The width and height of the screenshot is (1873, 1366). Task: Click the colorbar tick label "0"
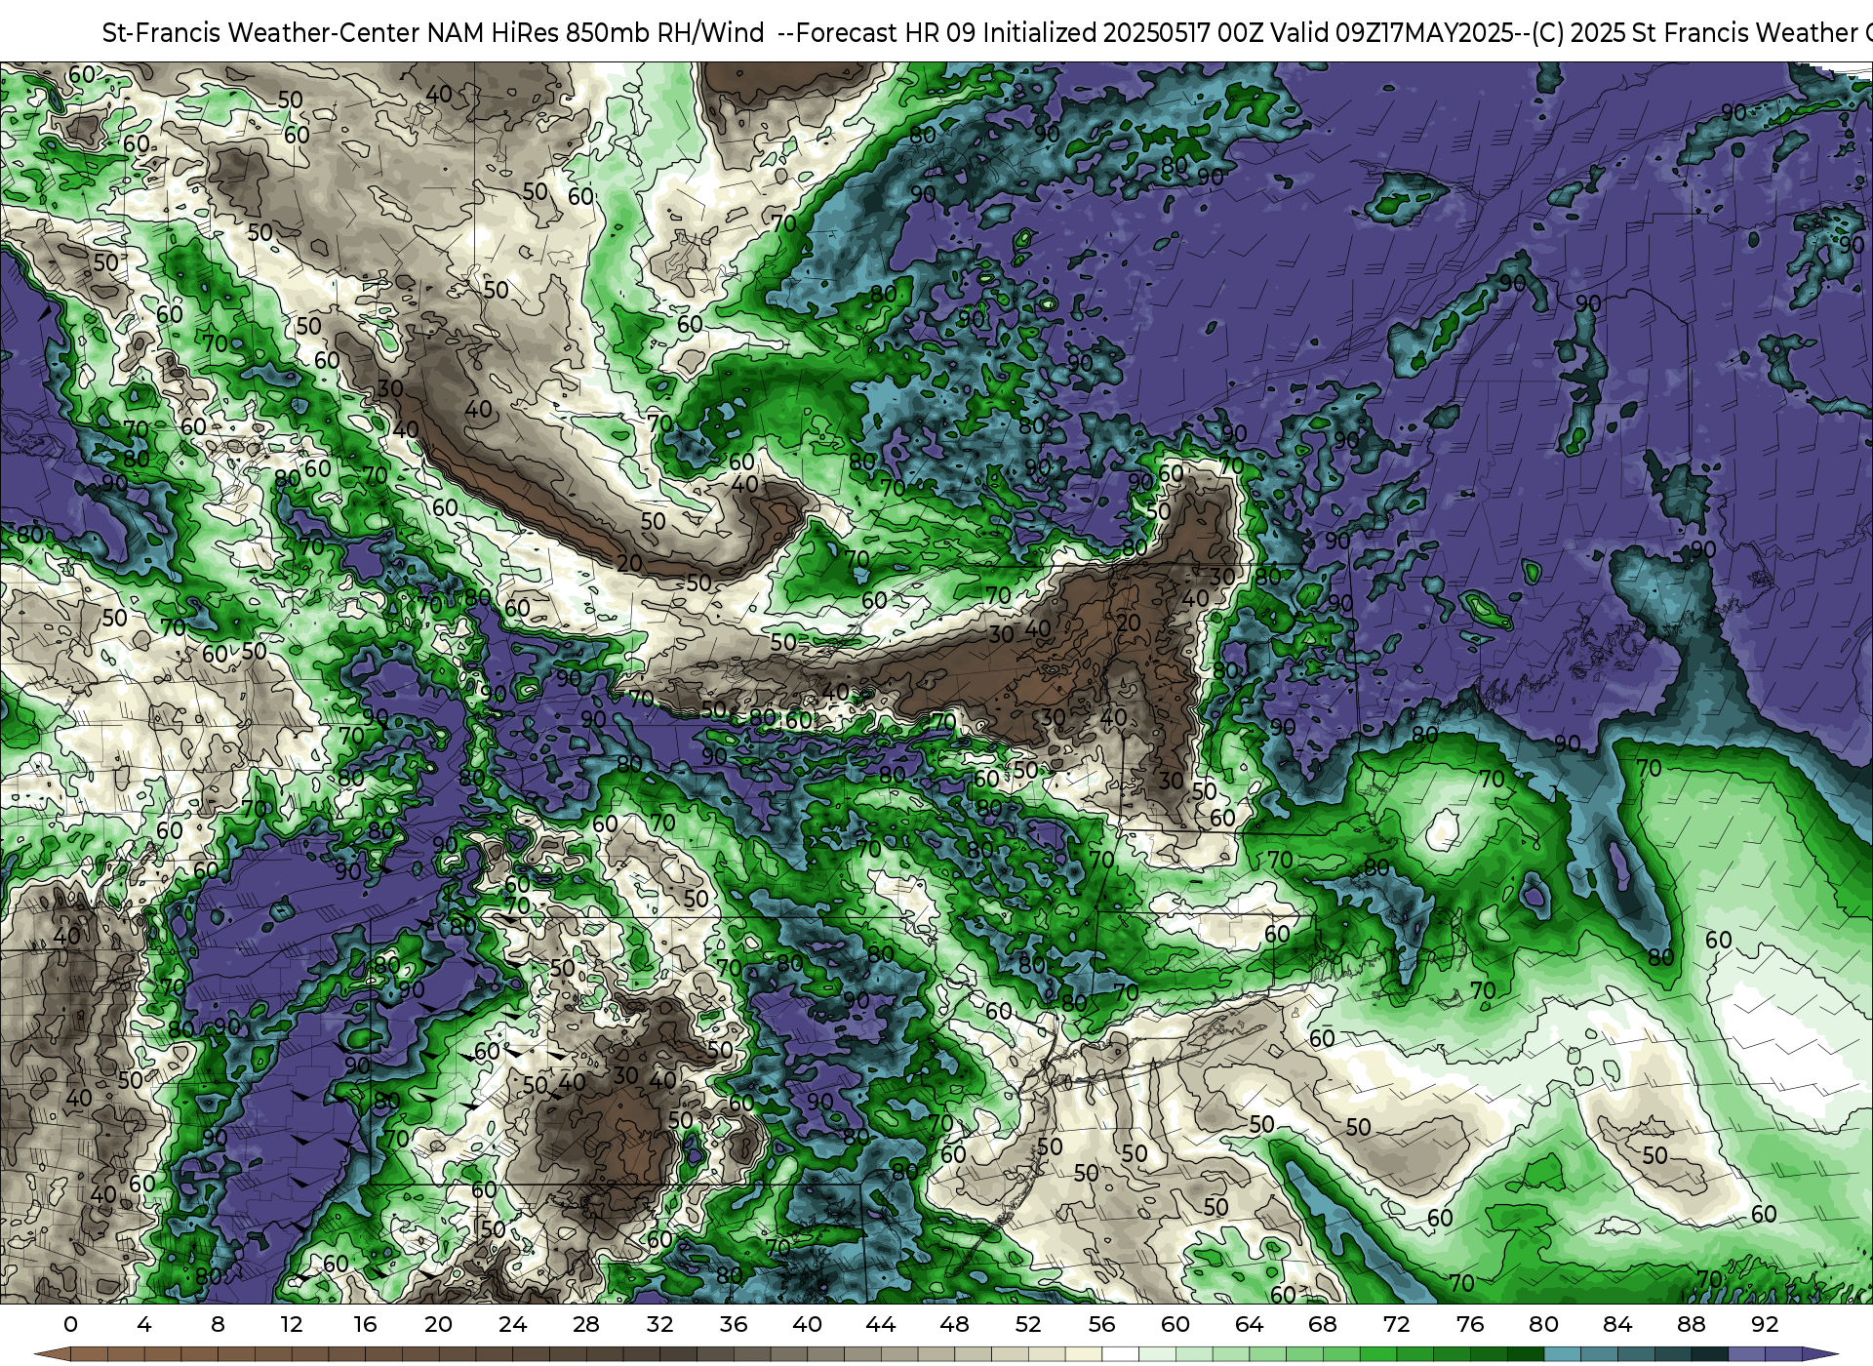[70, 1324]
